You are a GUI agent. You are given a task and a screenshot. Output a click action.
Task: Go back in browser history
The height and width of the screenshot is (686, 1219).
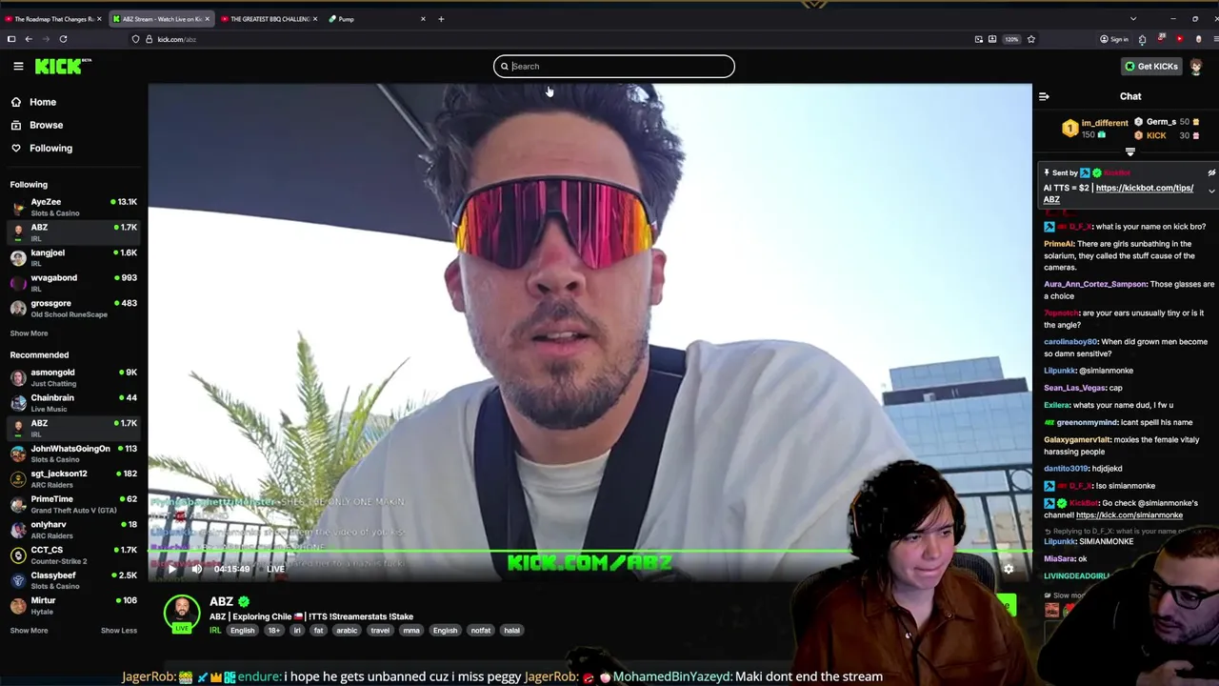tap(29, 39)
